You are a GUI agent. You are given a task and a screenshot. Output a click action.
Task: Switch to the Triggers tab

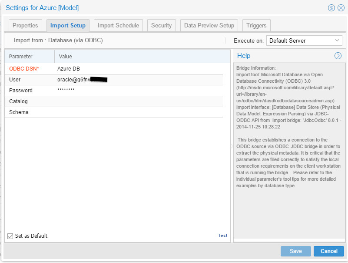(256, 26)
